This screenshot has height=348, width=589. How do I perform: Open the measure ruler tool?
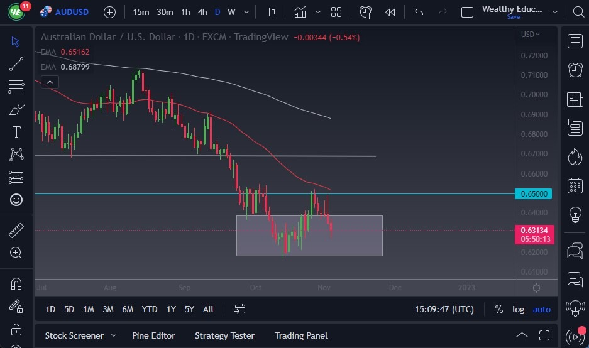[16, 231]
